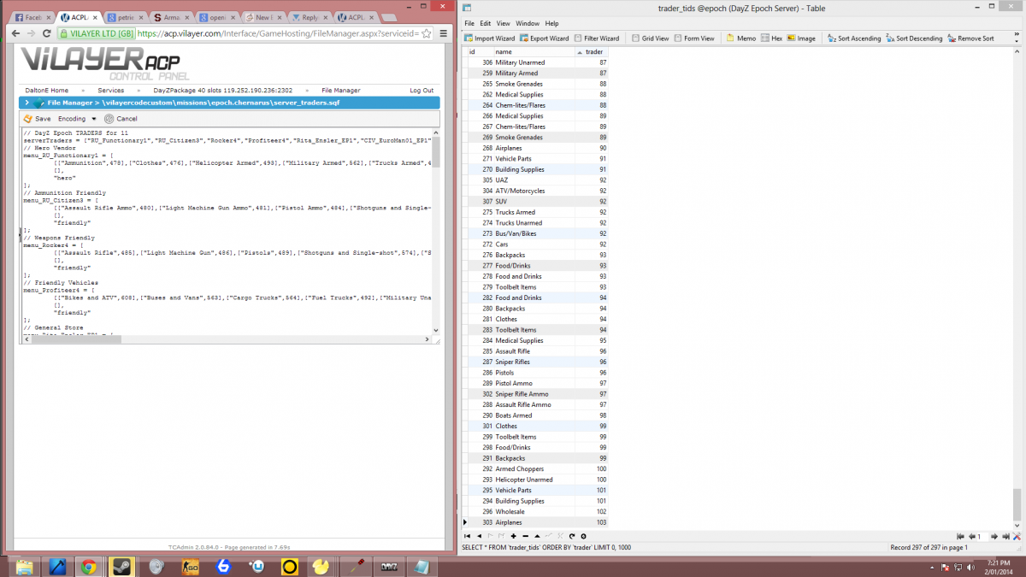
Task: Show the Image viewer pane
Action: click(x=801, y=38)
